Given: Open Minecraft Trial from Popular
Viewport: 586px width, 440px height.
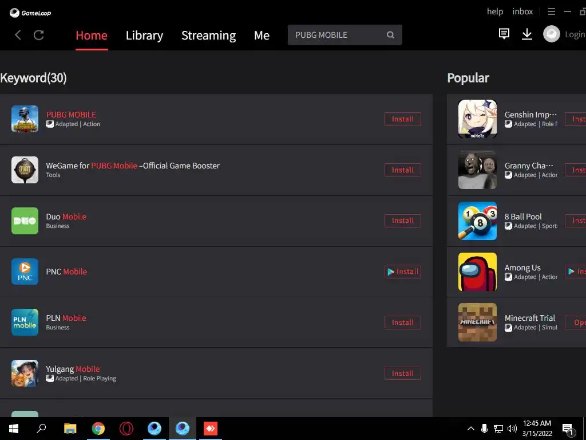Looking at the screenshot, I should coord(576,322).
